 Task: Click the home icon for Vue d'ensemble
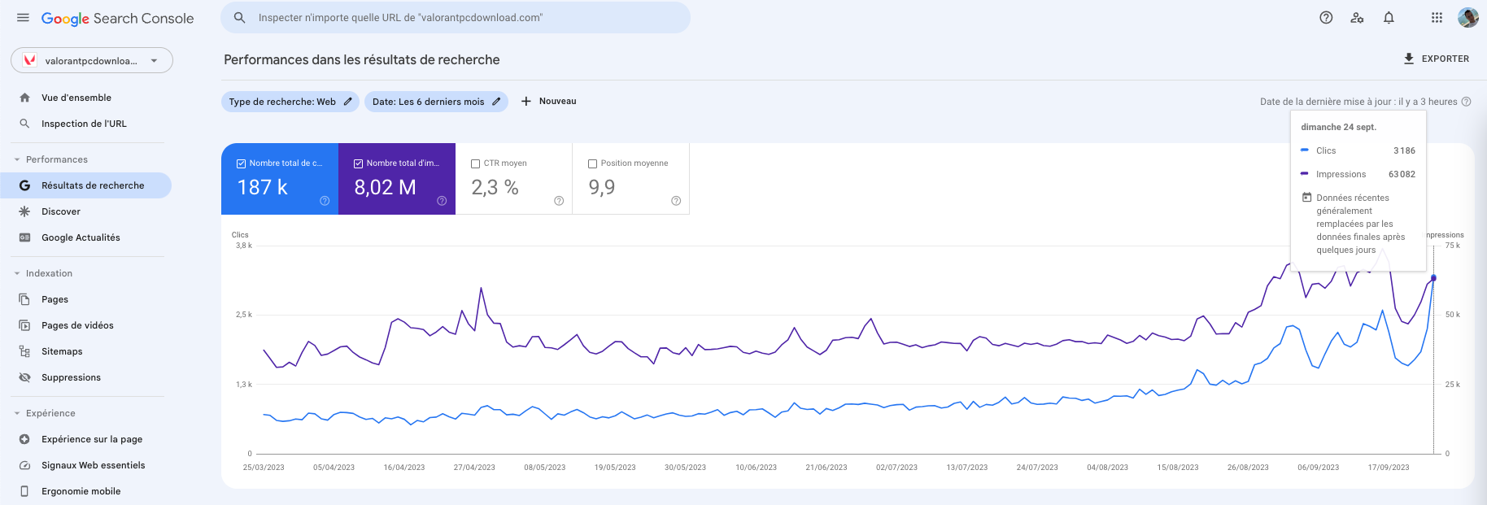pyautogui.click(x=24, y=98)
